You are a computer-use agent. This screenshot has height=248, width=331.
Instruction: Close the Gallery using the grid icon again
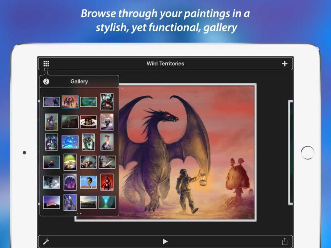[46, 63]
